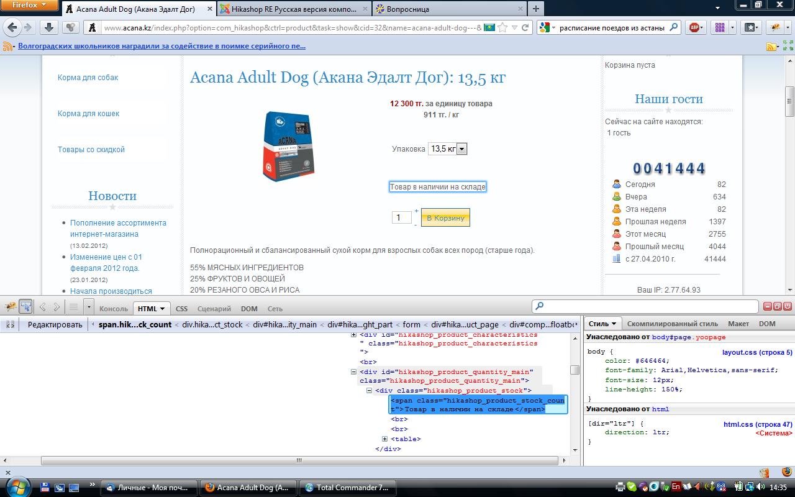
Task: Click the Firebug search input box
Action: pyautogui.click(x=645, y=306)
